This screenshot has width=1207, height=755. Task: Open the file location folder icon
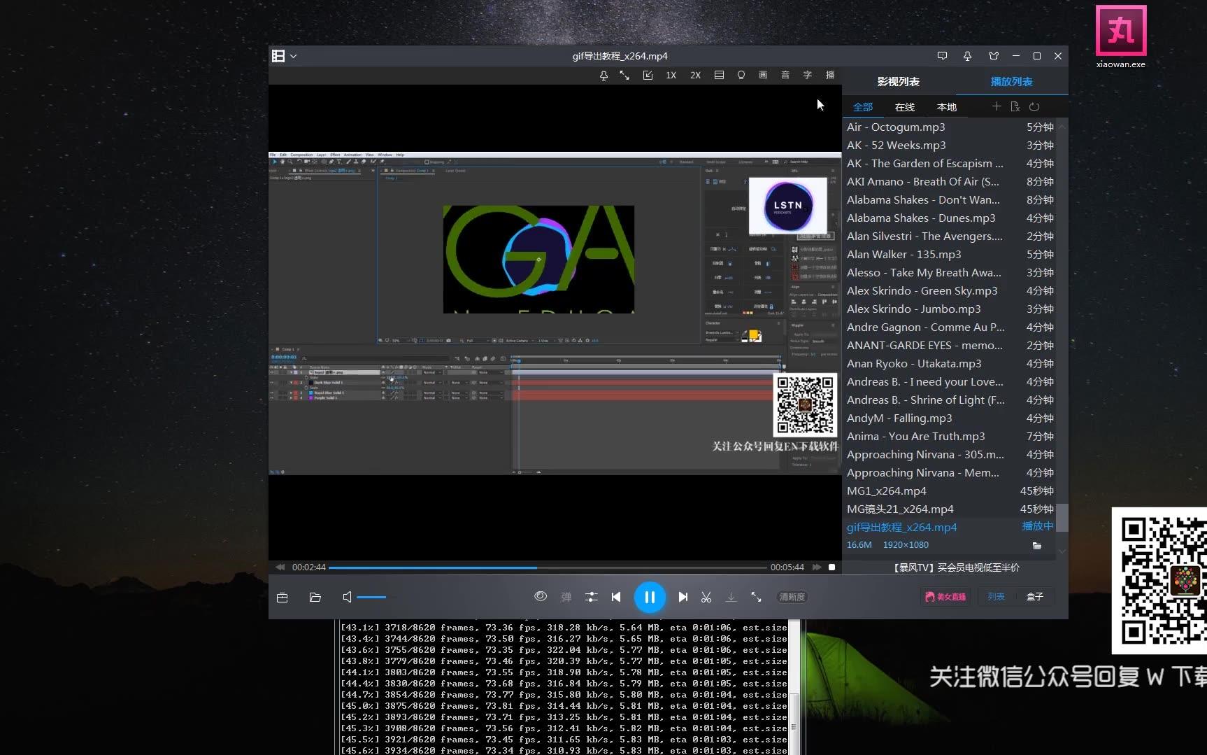[x=1037, y=545]
